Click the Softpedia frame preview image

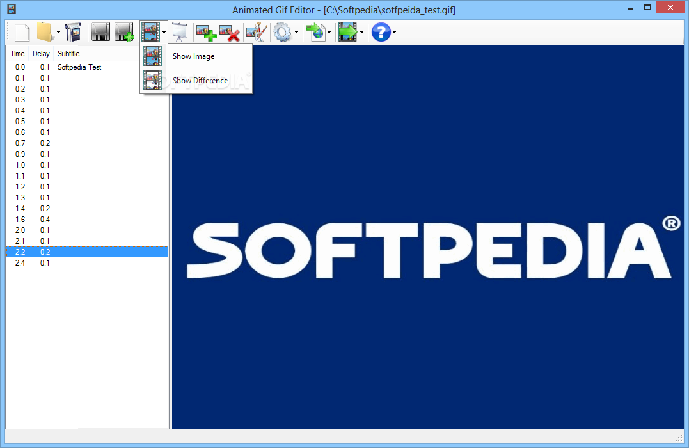pyautogui.click(x=428, y=237)
